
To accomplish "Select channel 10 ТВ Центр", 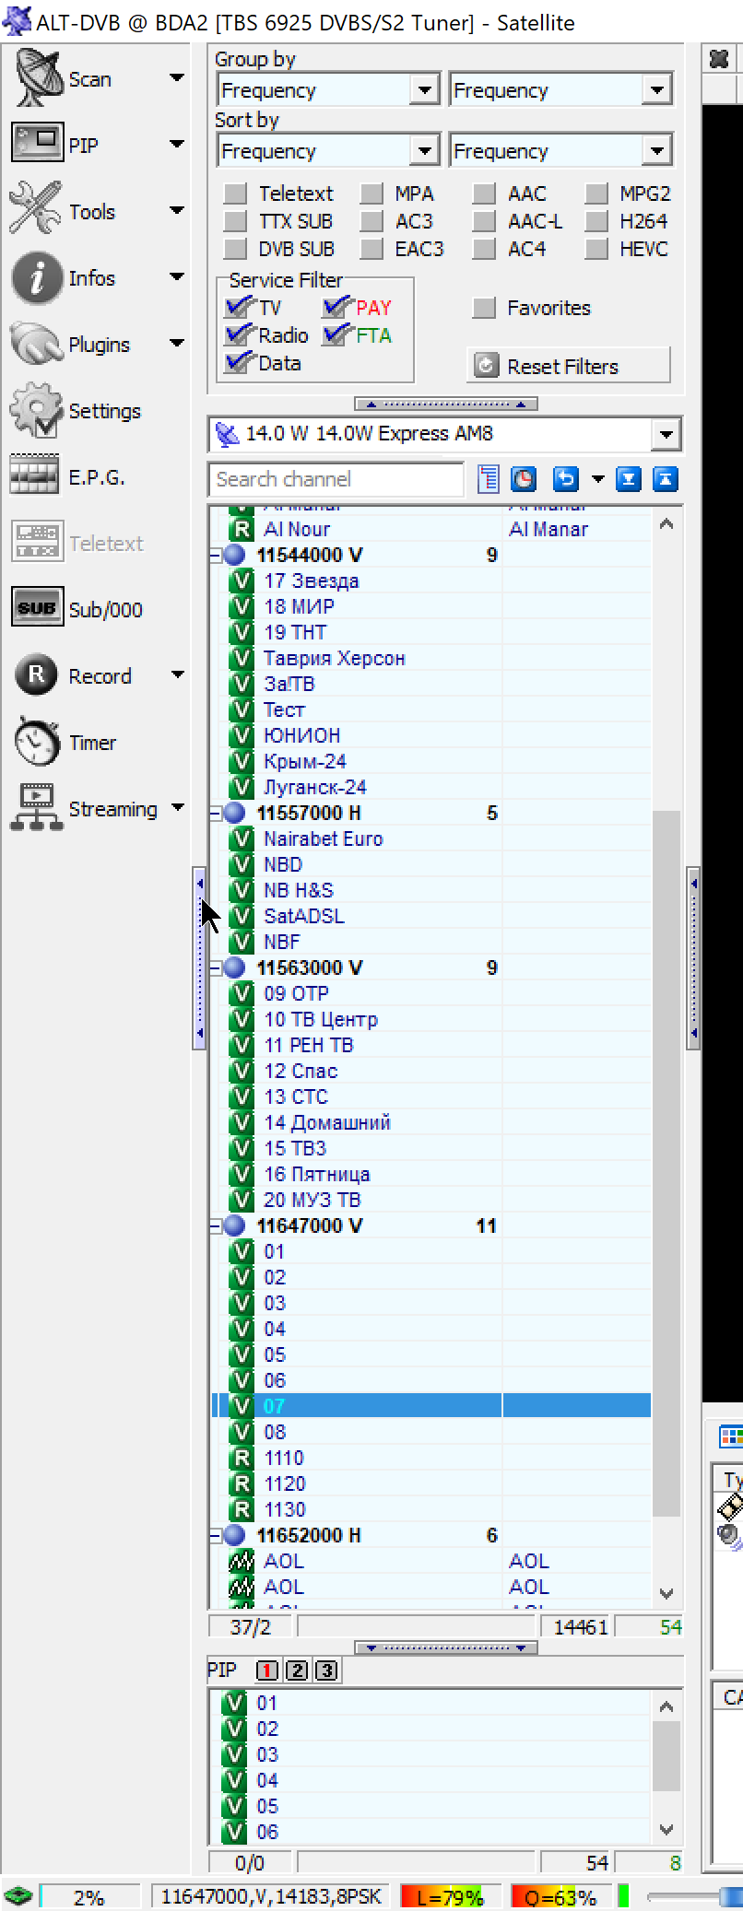I will click(x=321, y=1019).
